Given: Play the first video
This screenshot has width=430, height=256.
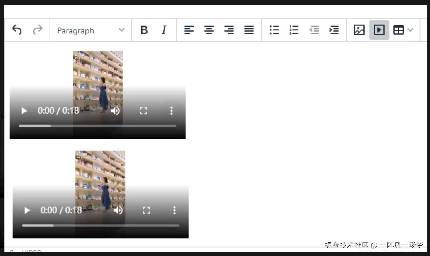Looking at the screenshot, I should (x=24, y=111).
